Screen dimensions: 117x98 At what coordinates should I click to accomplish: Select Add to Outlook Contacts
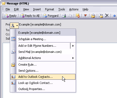[43, 77]
